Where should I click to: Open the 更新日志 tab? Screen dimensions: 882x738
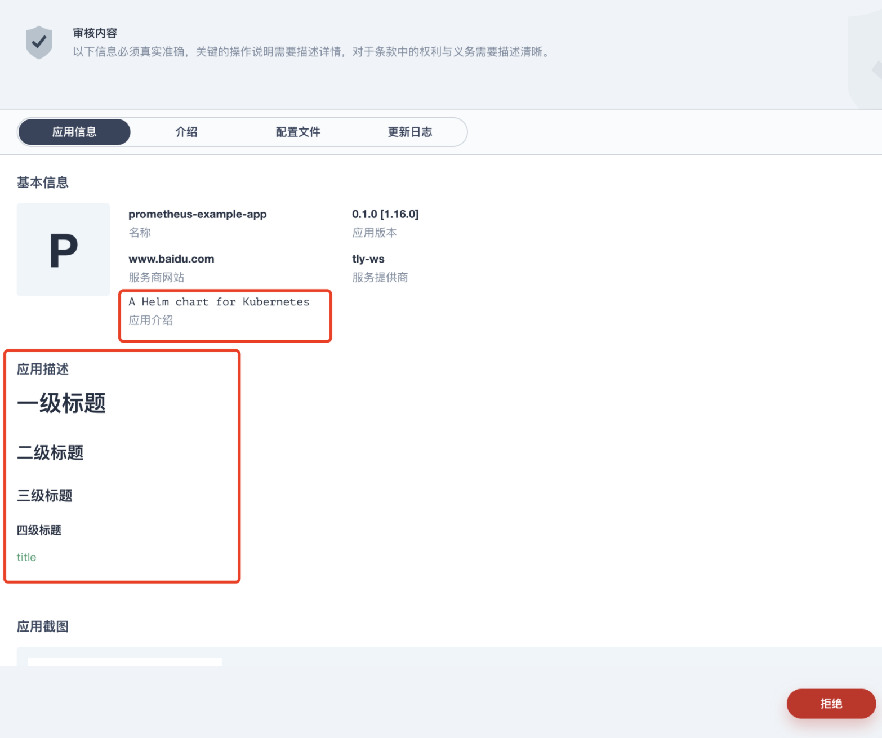click(410, 132)
